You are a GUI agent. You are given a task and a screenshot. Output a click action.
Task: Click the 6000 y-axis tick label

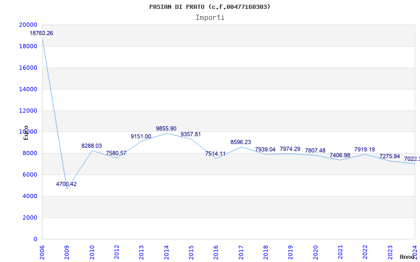coord(29,174)
